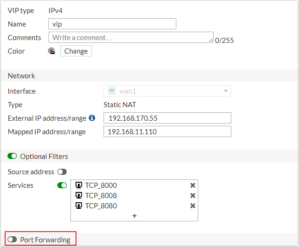Click the TCP_8008 service icon
Image resolution: width=299 pixels, height=247 pixels.
tap(78, 195)
